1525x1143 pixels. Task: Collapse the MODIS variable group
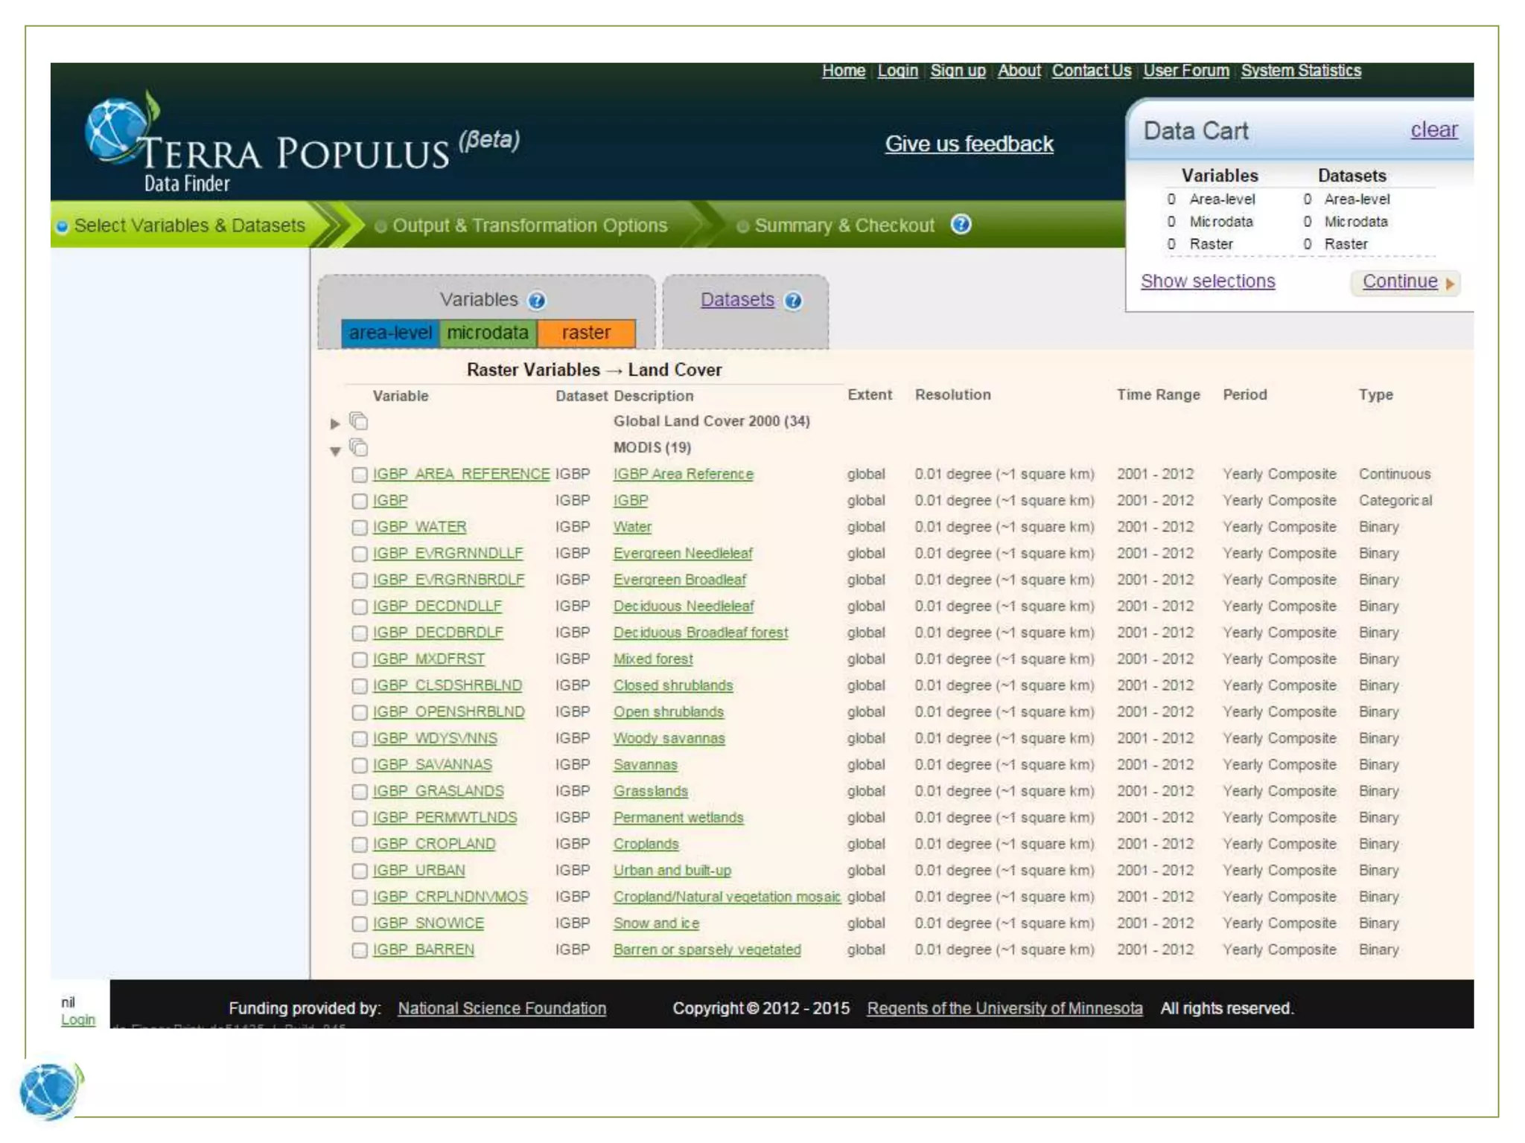point(335,450)
